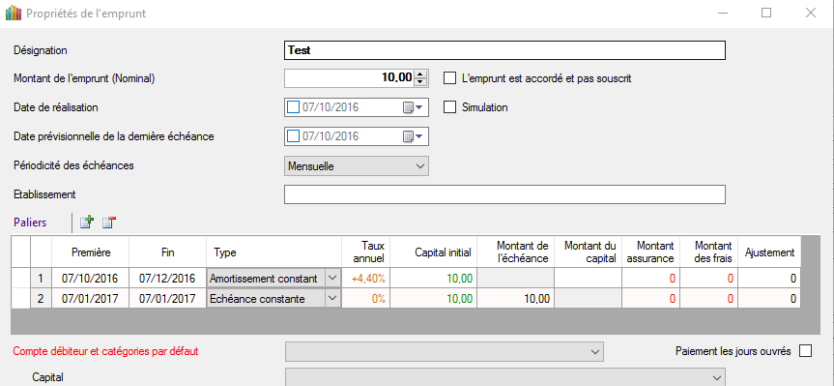The width and height of the screenshot is (834, 386).
Task: Open Type dropdown for Echéance constante row
Action: tap(332, 299)
